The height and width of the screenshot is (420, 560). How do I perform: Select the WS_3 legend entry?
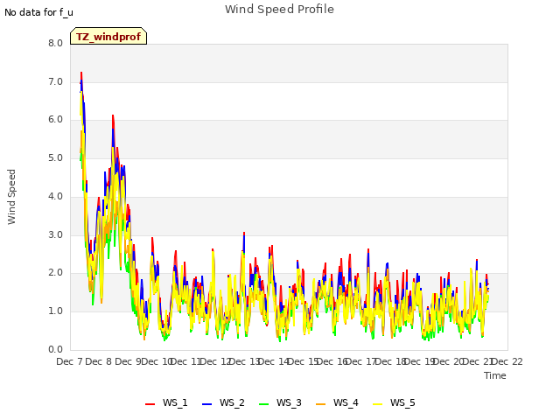tap(280, 402)
